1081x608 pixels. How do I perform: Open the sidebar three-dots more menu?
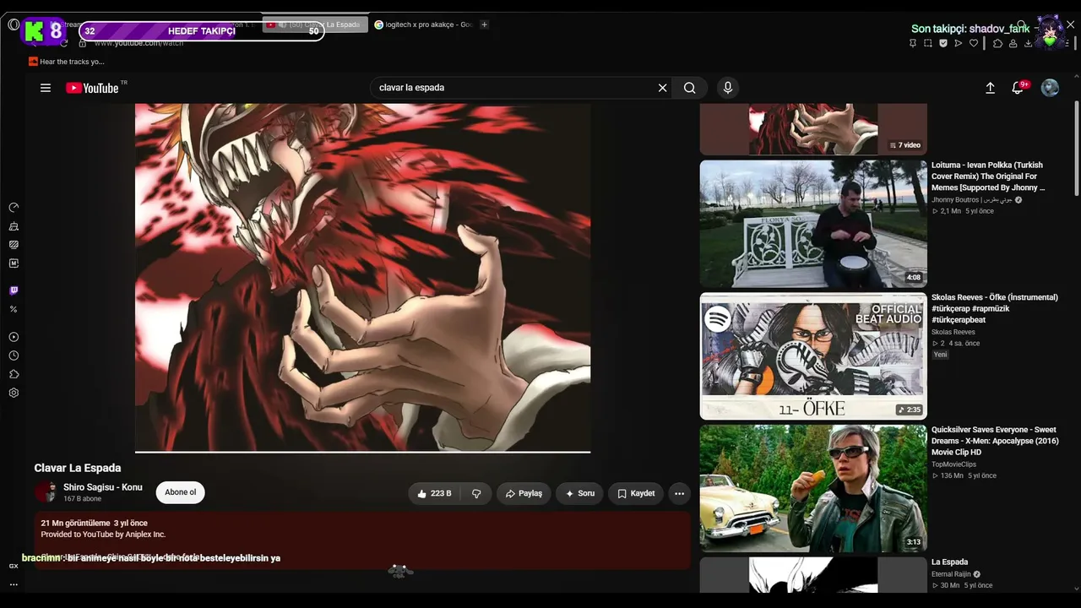click(x=14, y=584)
